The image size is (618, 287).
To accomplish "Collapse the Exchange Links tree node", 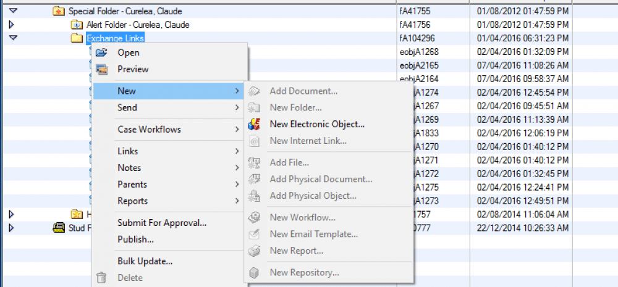I will [x=13, y=38].
